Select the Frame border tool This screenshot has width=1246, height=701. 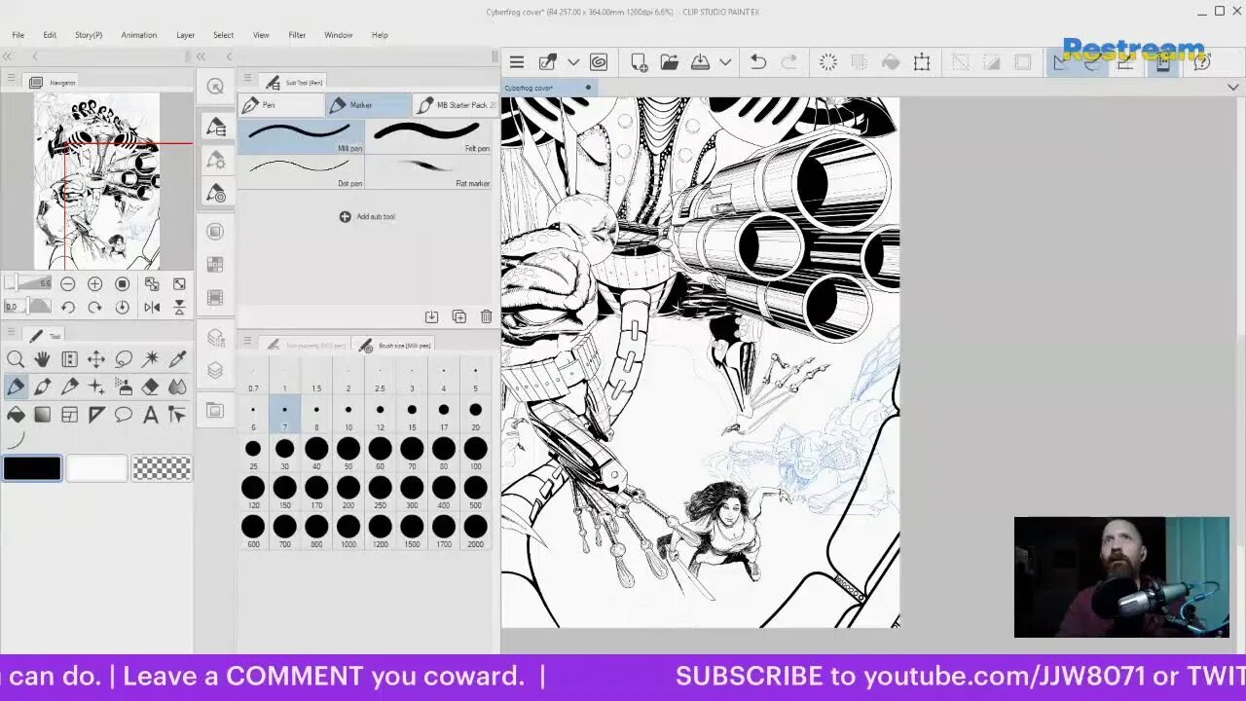click(x=69, y=415)
